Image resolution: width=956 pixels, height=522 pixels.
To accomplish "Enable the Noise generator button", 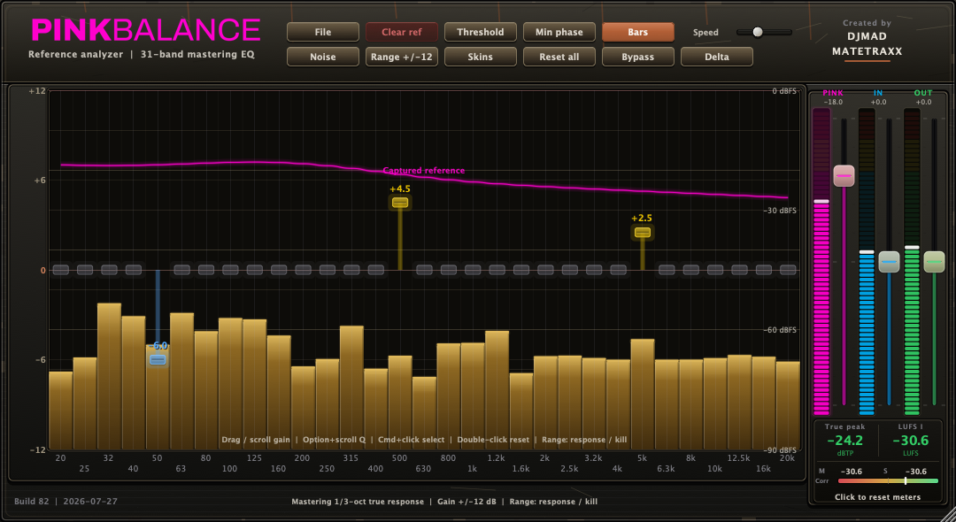I will (x=322, y=57).
